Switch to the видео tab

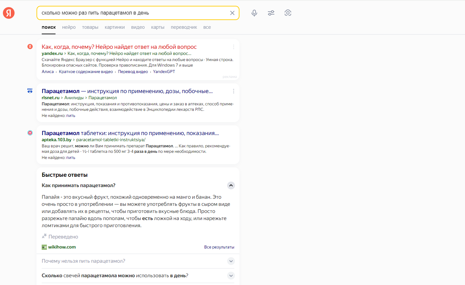138,27
